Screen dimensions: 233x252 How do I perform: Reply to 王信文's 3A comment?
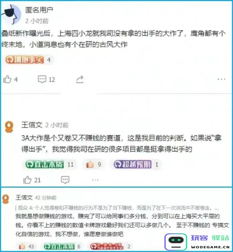(x=65, y=180)
